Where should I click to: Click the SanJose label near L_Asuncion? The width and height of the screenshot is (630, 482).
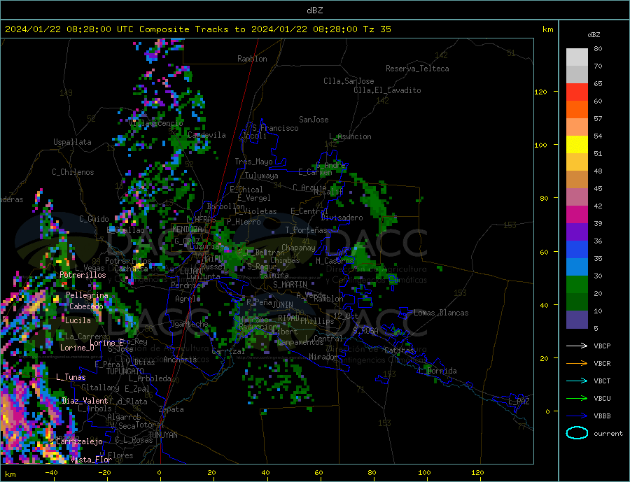[314, 120]
